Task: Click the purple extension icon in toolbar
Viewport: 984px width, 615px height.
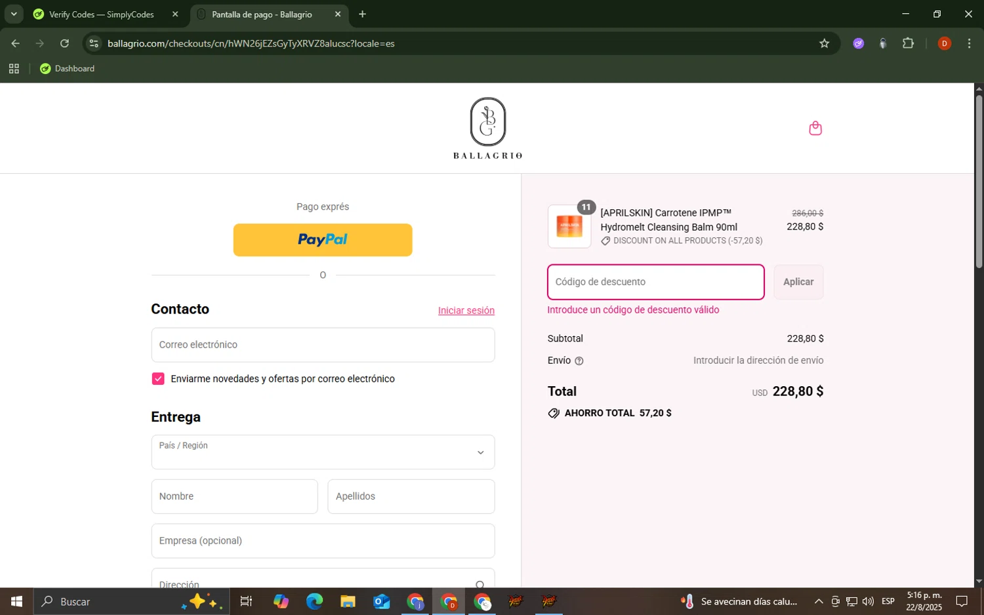Action: click(x=858, y=43)
